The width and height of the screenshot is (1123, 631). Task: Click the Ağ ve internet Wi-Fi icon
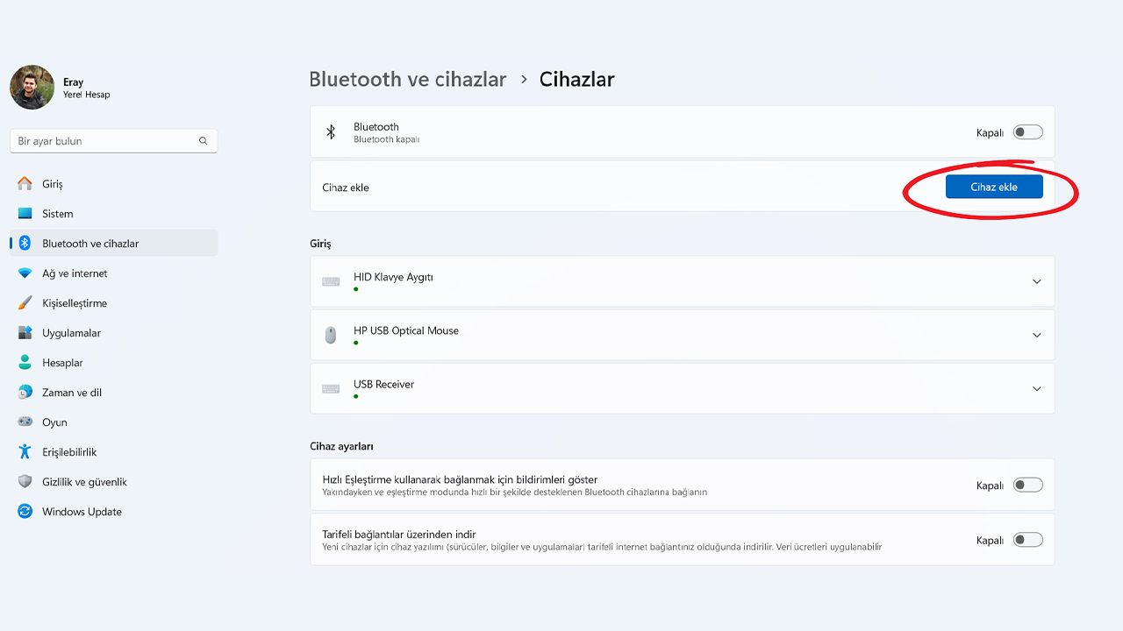(25, 273)
